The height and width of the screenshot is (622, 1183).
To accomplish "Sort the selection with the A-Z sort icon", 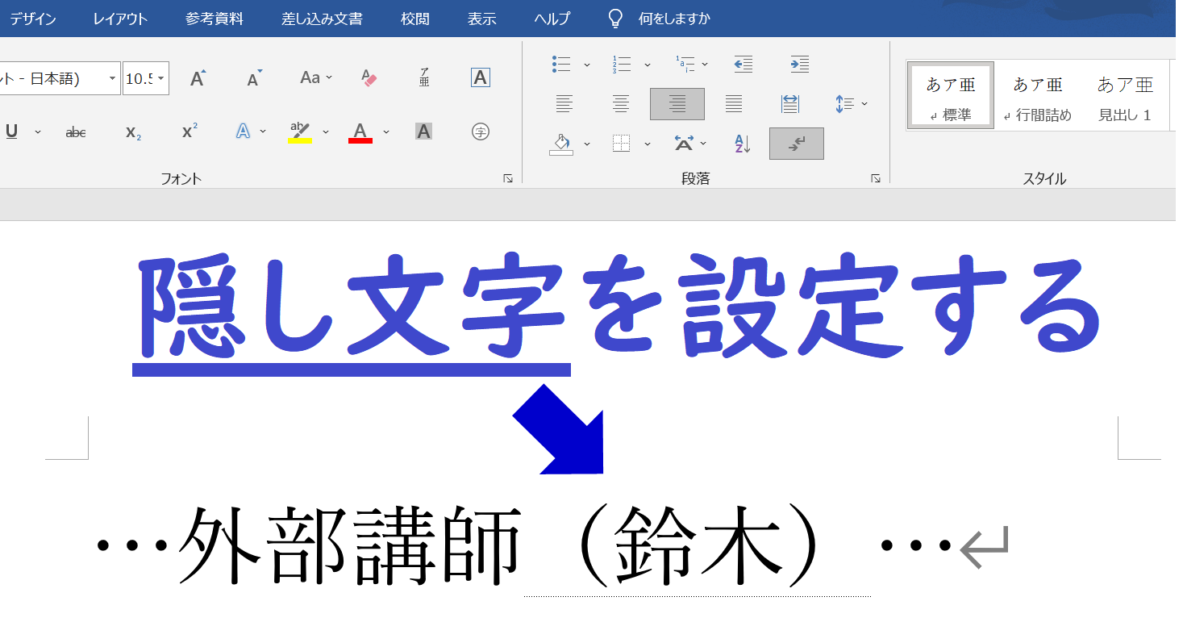I will 743,144.
